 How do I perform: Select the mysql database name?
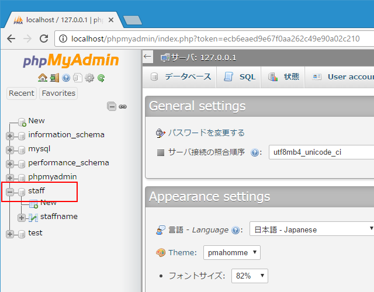pyautogui.click(x=39, y=150)
